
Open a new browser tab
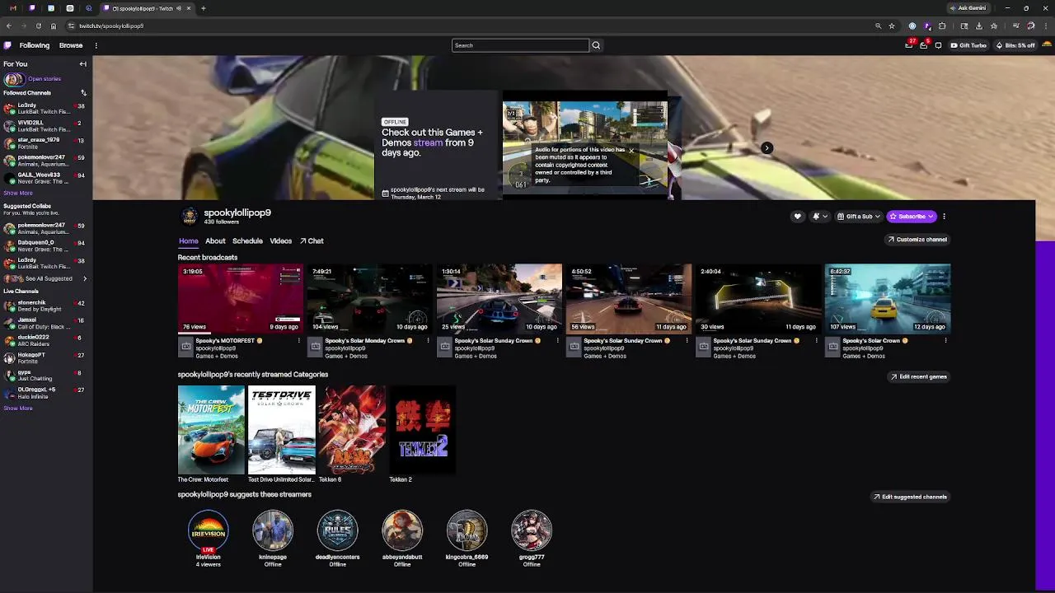pyautogui.click(x=204, y=8)
